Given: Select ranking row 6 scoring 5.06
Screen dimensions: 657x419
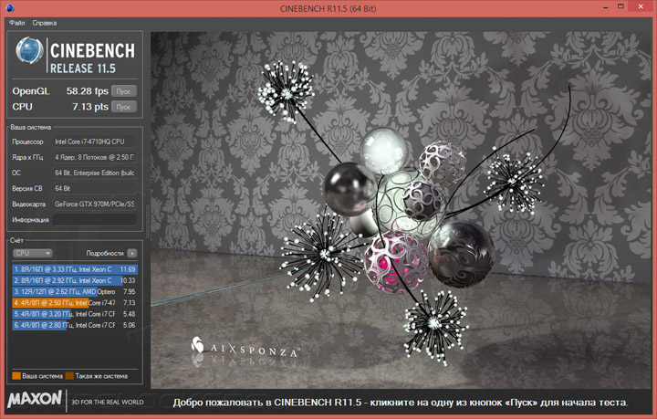Looking at the screenshot, I should (x=75, y=325).
